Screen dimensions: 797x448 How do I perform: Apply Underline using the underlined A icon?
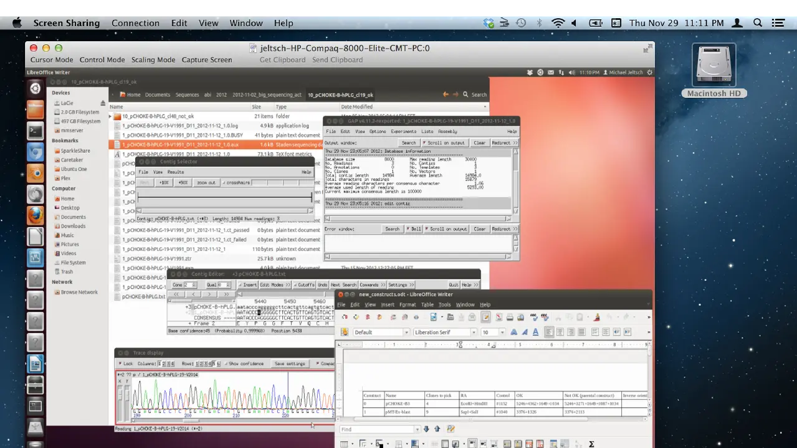pos(536,332)
